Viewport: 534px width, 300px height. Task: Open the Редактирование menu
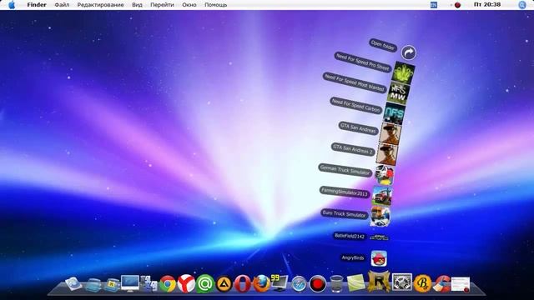pos(100,5)
